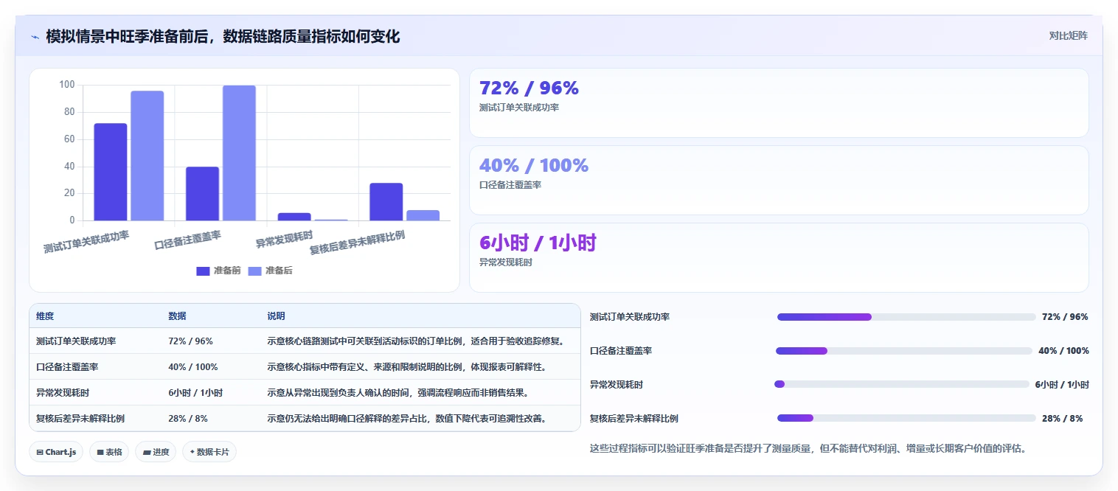Click the 口径备注覆盖率 progress bar
This screenshot has width=1118, height=491.
pyautogui.click(x=904, y=351)
